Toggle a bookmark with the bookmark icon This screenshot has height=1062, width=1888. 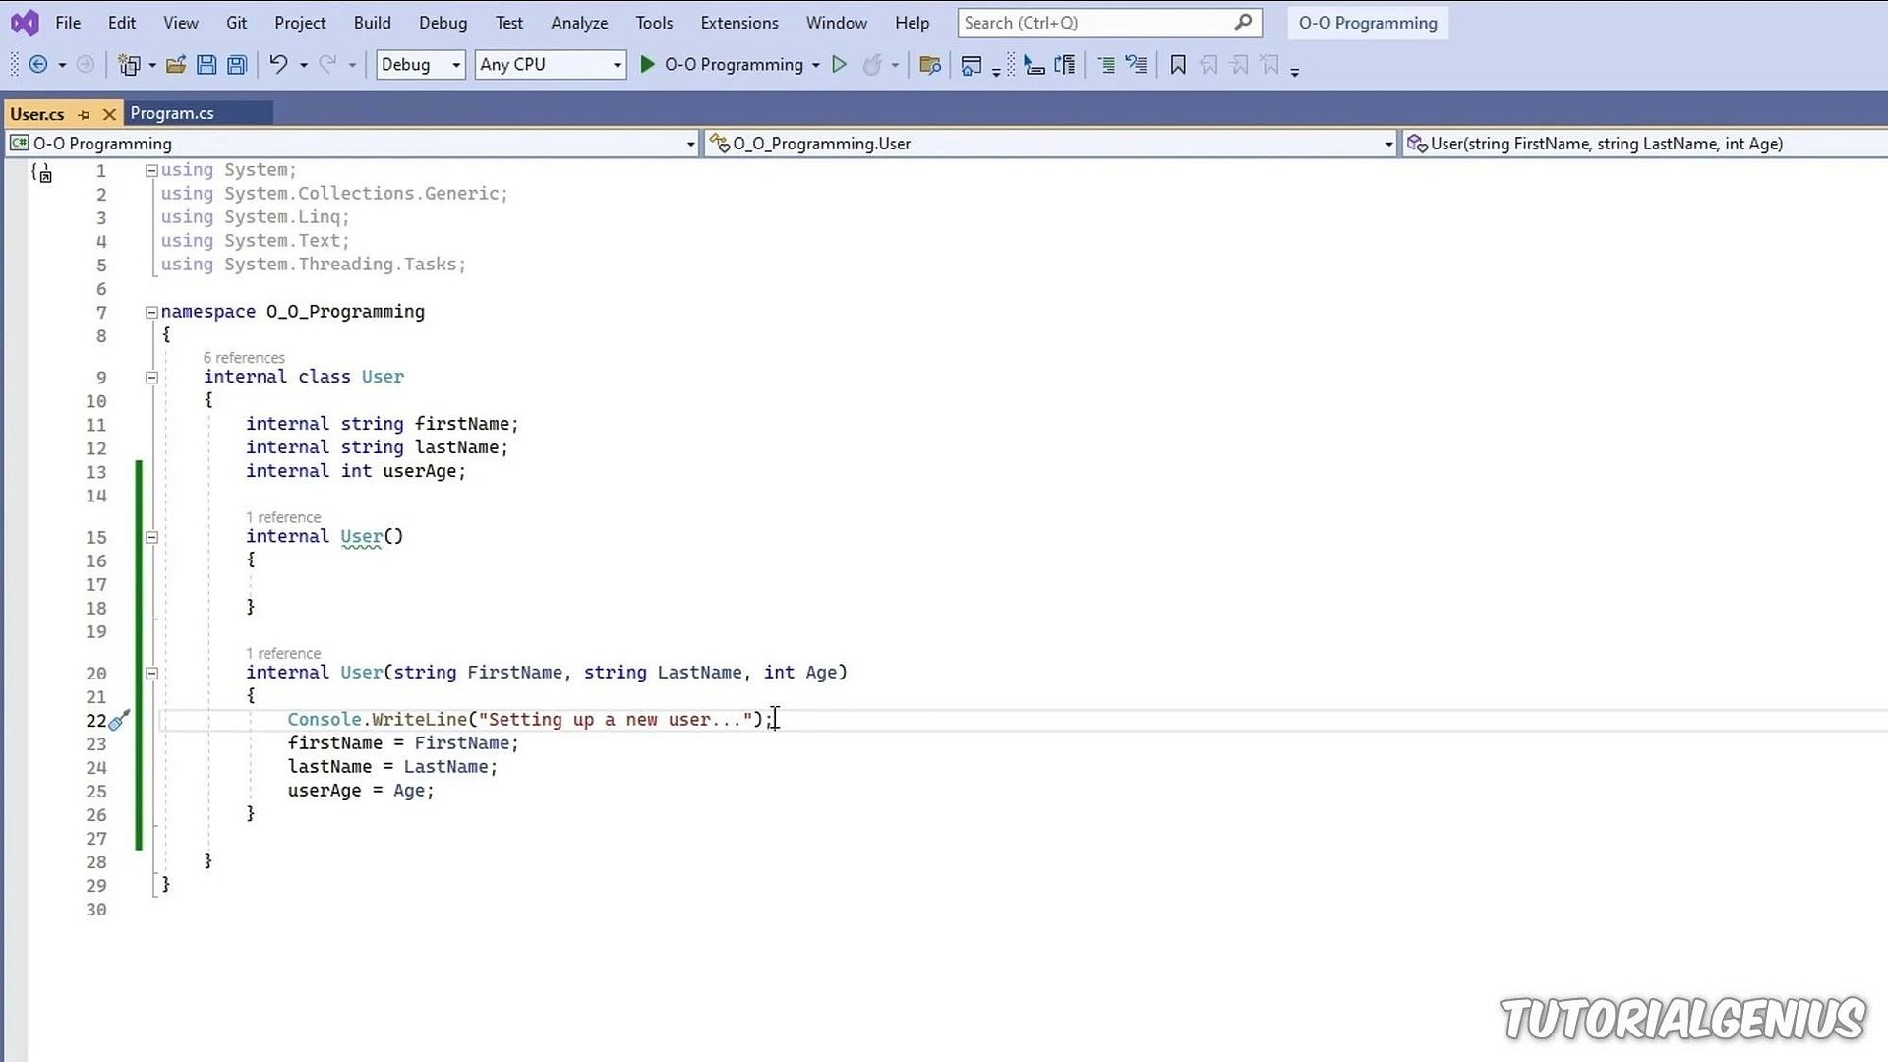1177,65
